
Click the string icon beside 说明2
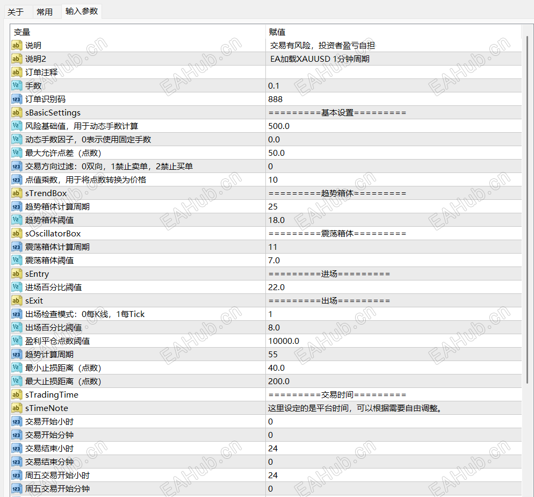pyautogui.click(x=16, y=59)
